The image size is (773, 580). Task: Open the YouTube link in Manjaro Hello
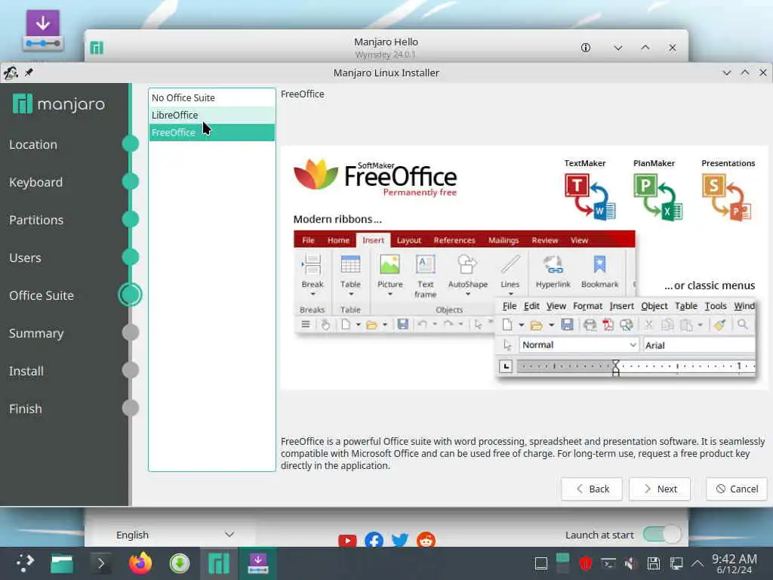(x=347, y=541)
